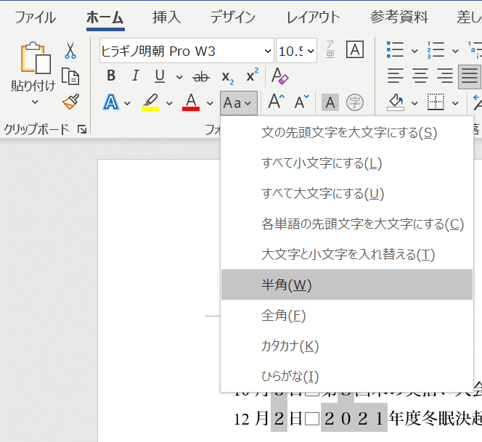This screenshot has width=482, height=442.
Task: Open the Numbering dropdown arrow
Action: [455, 51]
